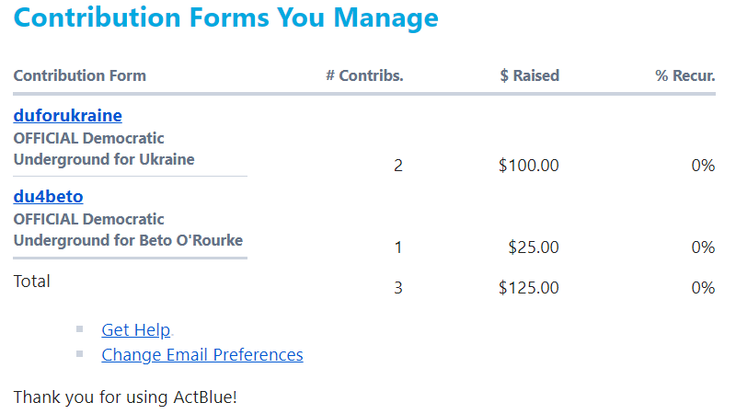Click du4beto's contribution count of 1
Image resolution: width=736 pixels, height=414 pixels.
point(398,247)
